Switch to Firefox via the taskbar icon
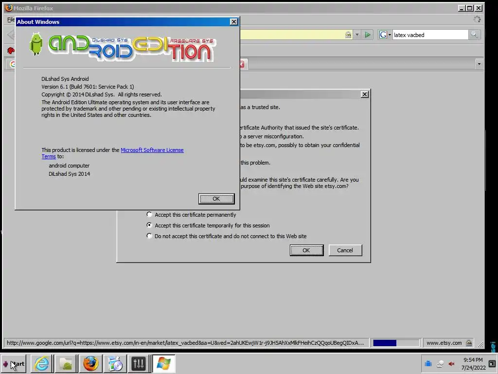The width and height of the screenshot is (498, 374). (x=90, y=363)
